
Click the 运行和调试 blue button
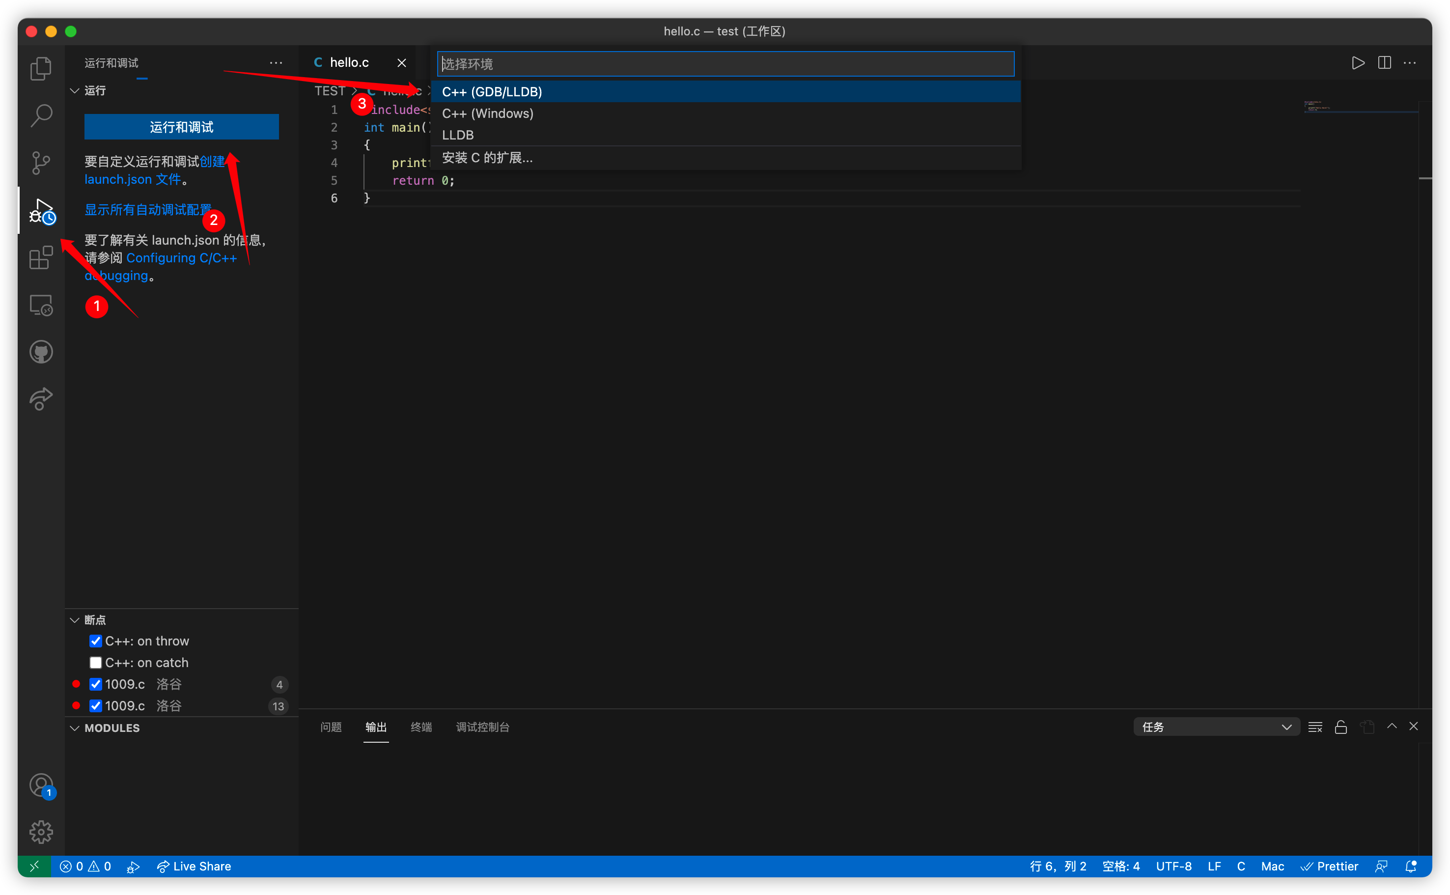coord(182,127)
